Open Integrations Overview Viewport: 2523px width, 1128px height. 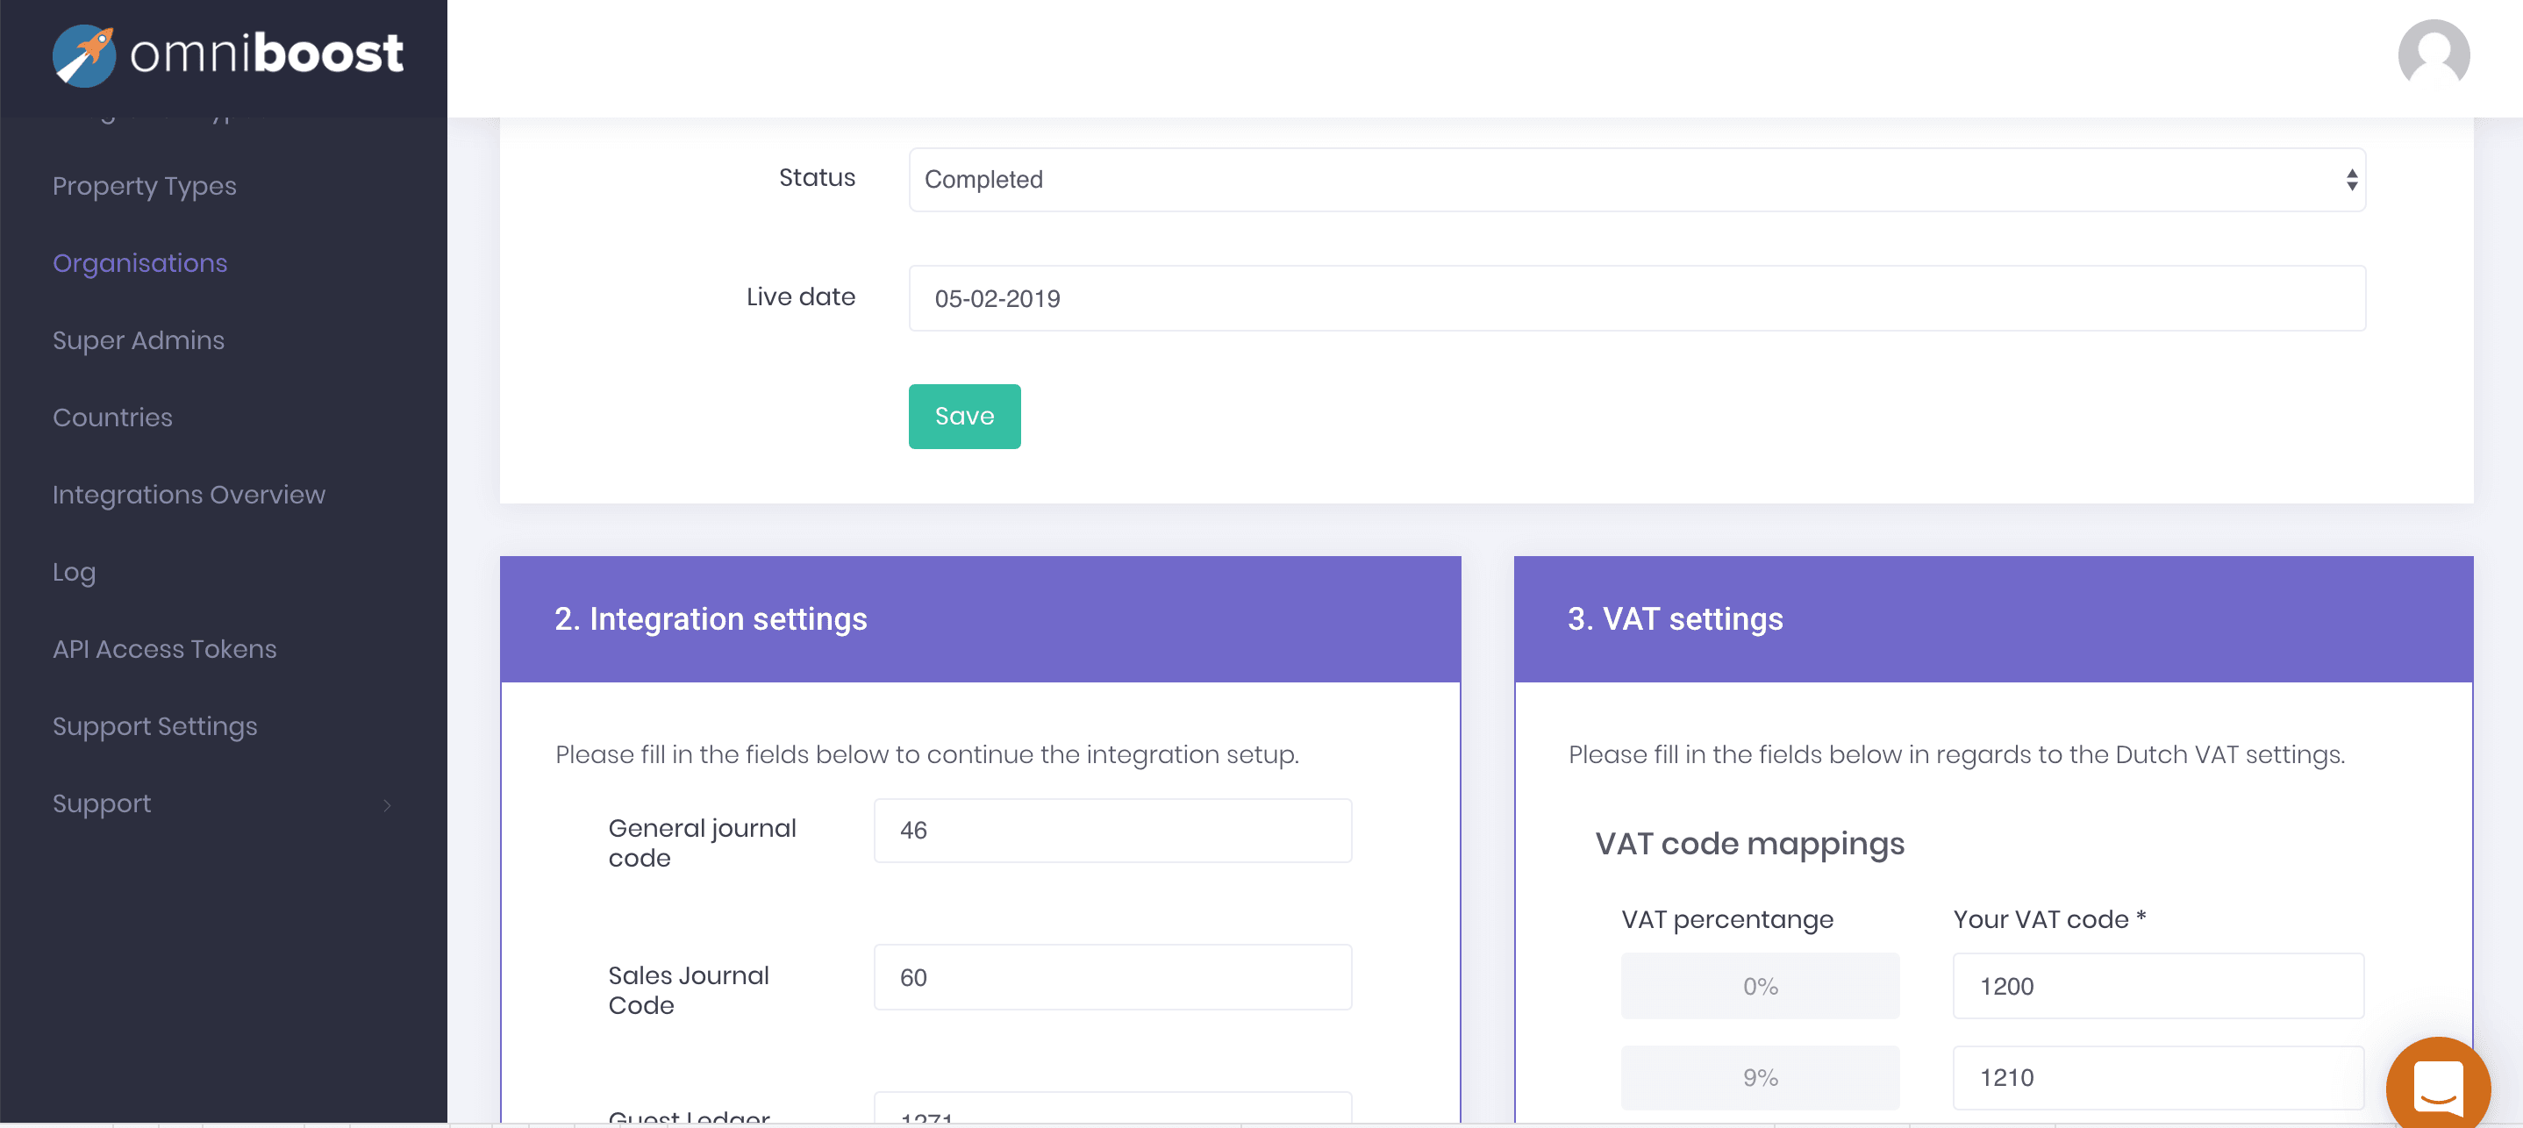pos(188,496)
